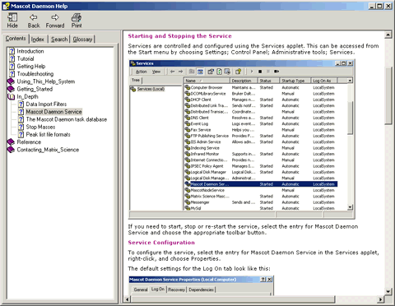Click Dependencies tab in Properties dialog screenshot

coord(201,290)
